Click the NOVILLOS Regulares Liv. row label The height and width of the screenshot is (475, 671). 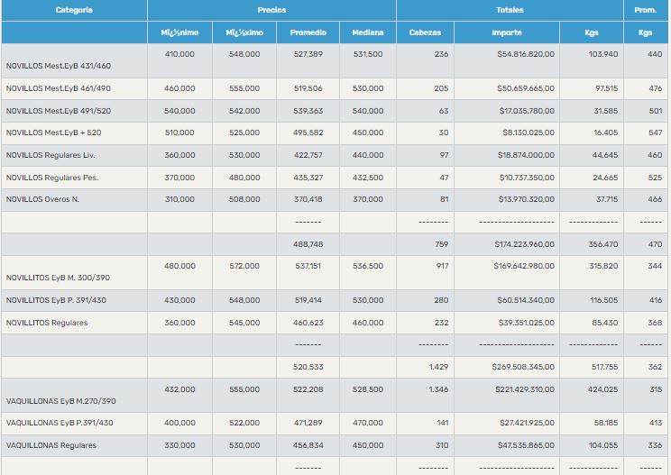point(51,155)
